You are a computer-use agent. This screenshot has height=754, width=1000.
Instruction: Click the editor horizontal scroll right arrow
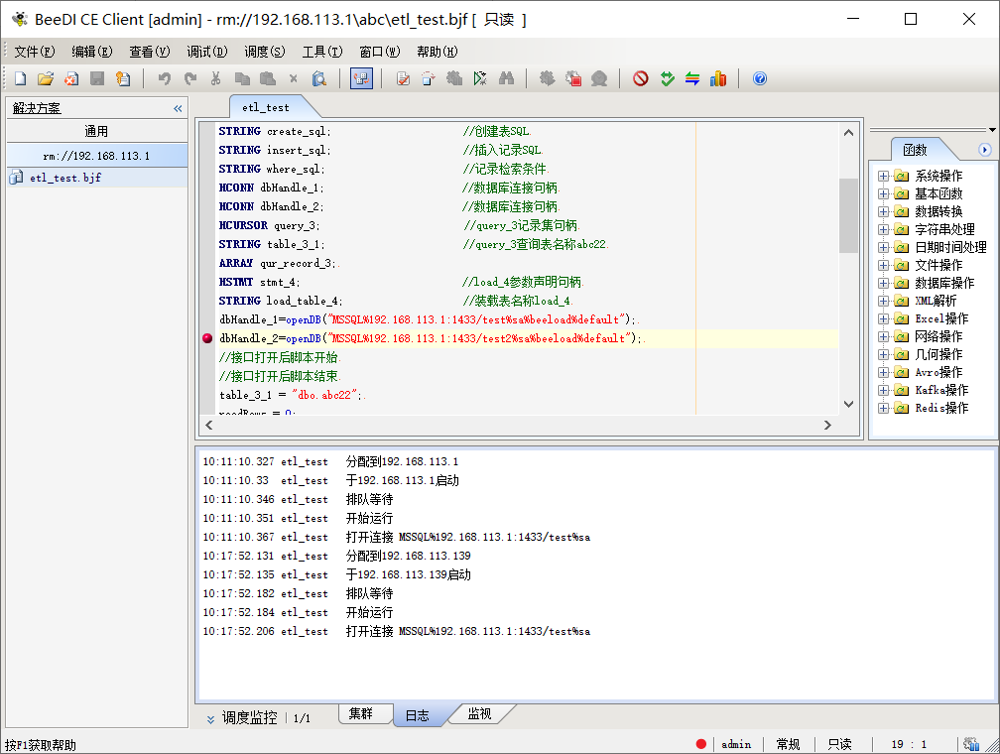point(827,425)
